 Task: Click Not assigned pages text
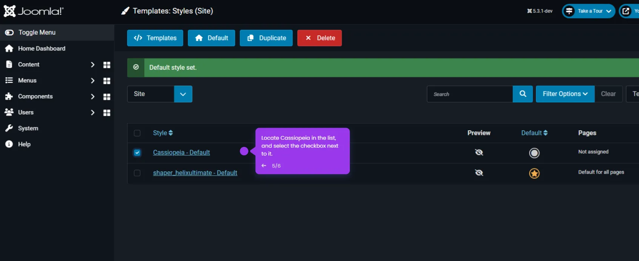coord(593,152)
